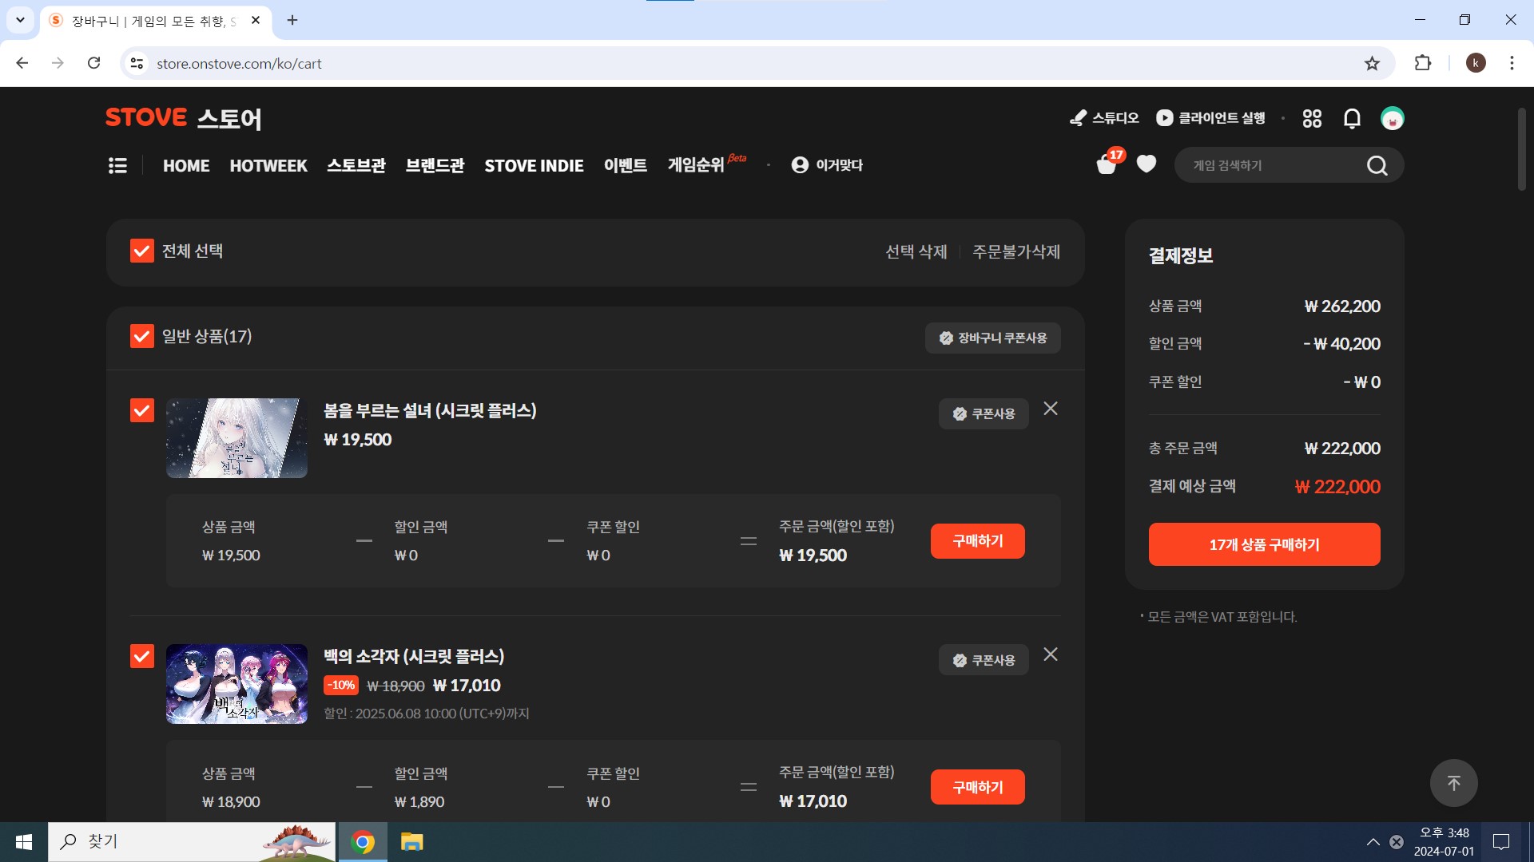Open Chrome from the taskbar
Image resolution: width=1534 pixels, height=862 pixels.
point(363,842)
